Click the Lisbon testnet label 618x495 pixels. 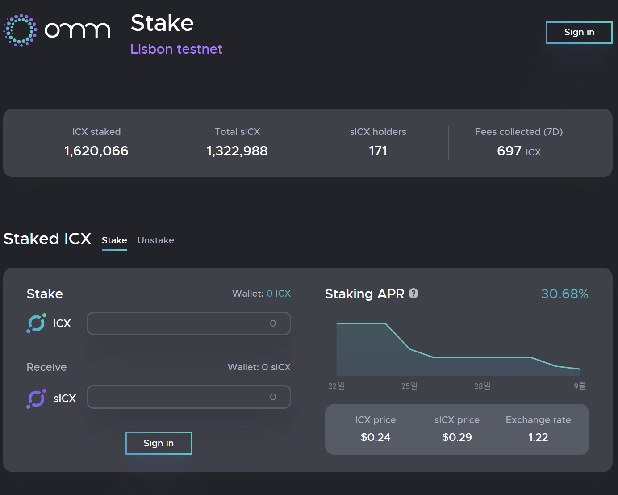(176, 49)
